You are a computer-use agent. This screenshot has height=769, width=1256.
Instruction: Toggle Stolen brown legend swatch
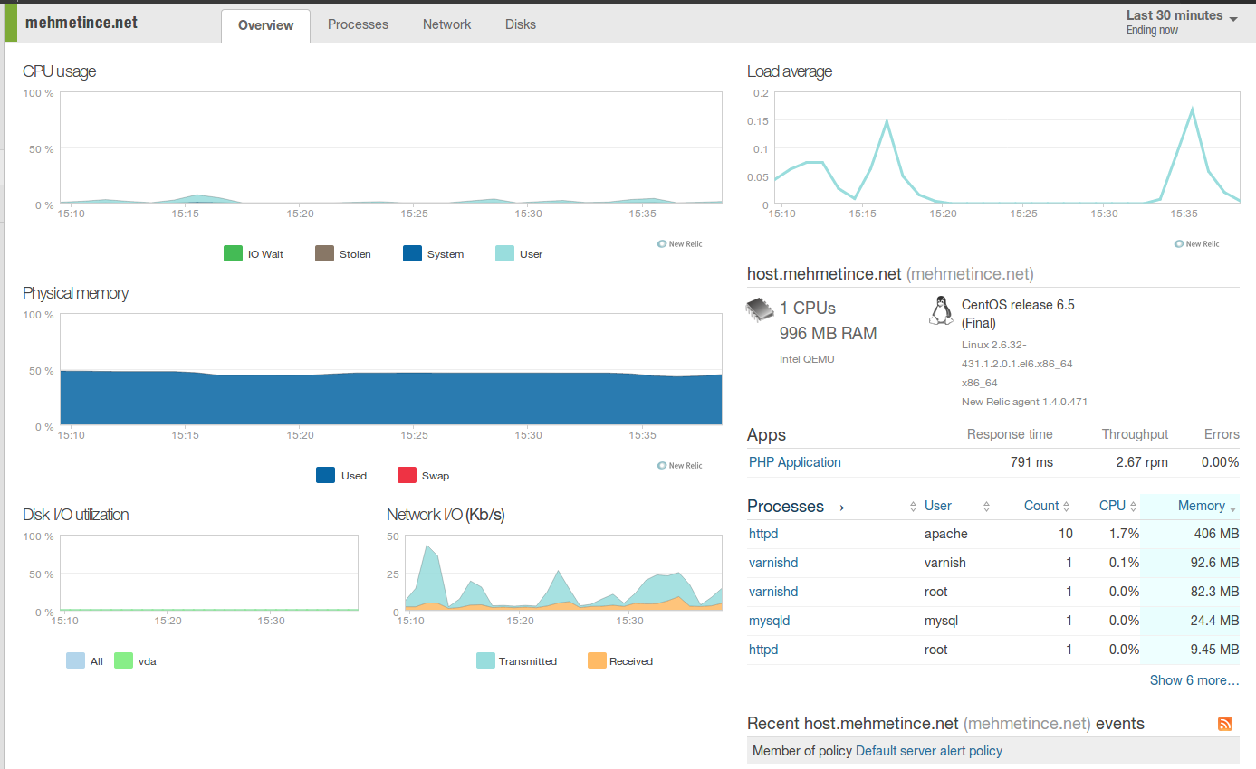324,254
